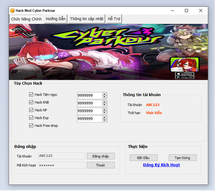Click the Mã Kích hoạt password field
Screen dimensions: 215x191
61,165
